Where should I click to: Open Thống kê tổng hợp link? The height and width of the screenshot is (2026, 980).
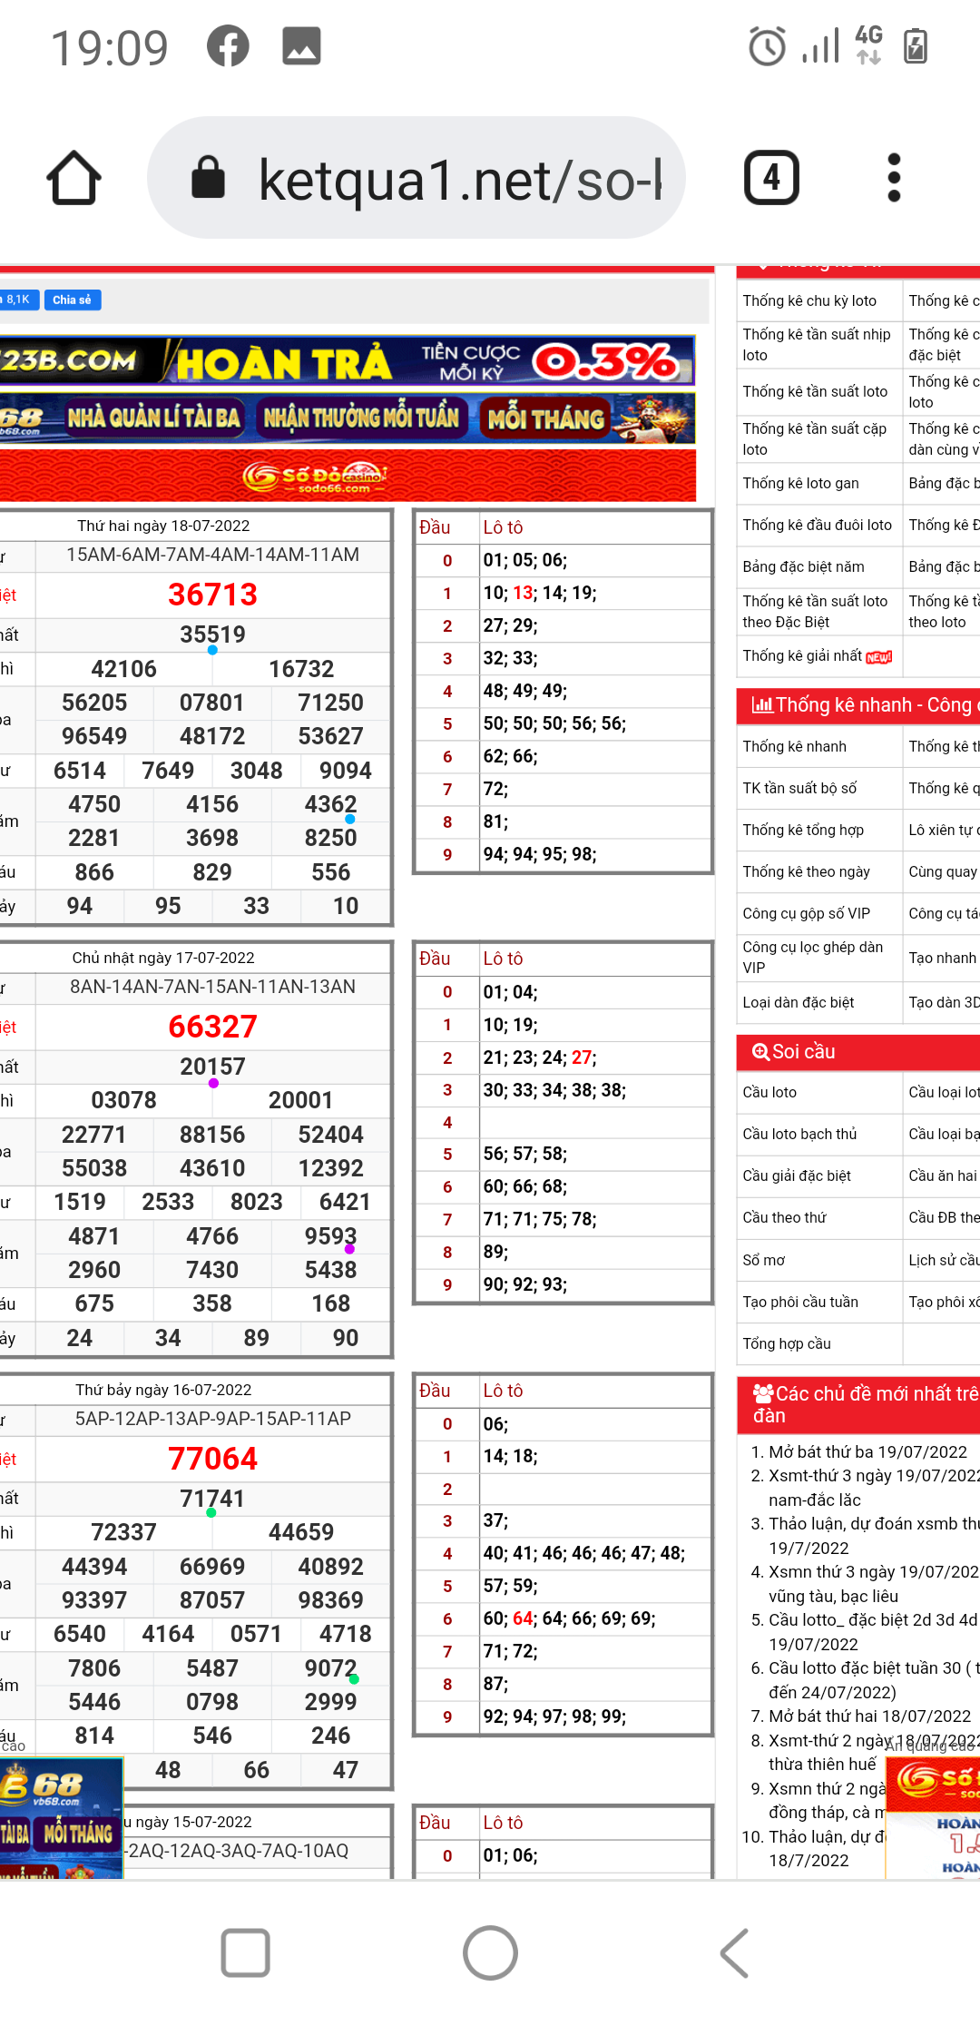point(803,830)
